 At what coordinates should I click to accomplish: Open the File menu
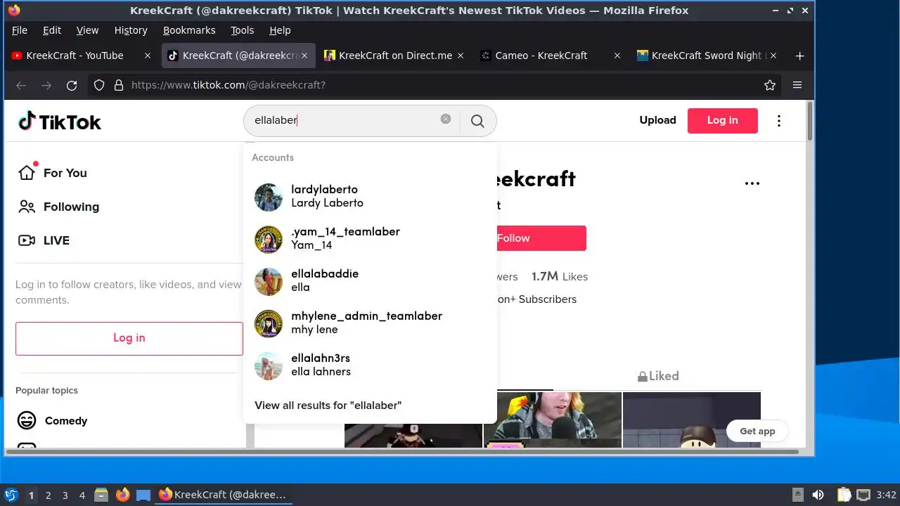coord(20,30)
